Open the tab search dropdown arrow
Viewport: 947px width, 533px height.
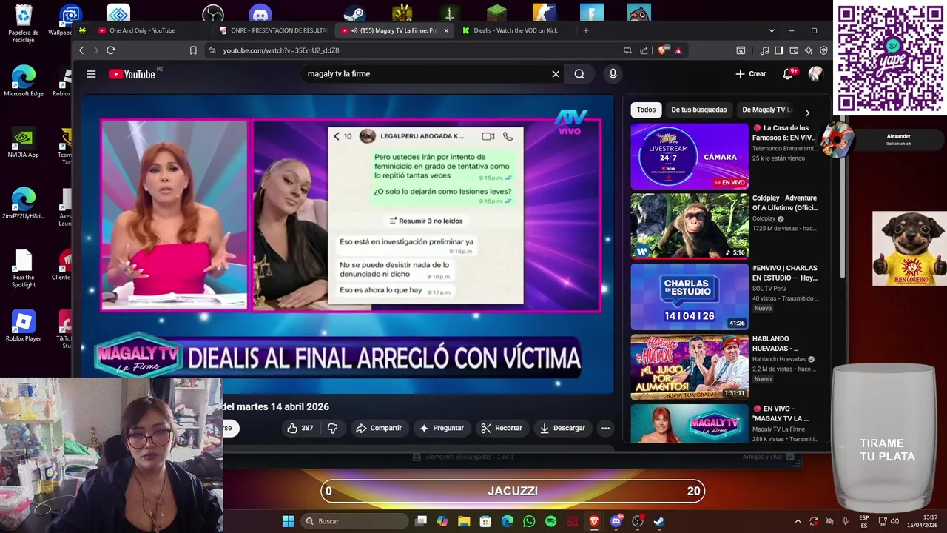[x=772, y=30]
